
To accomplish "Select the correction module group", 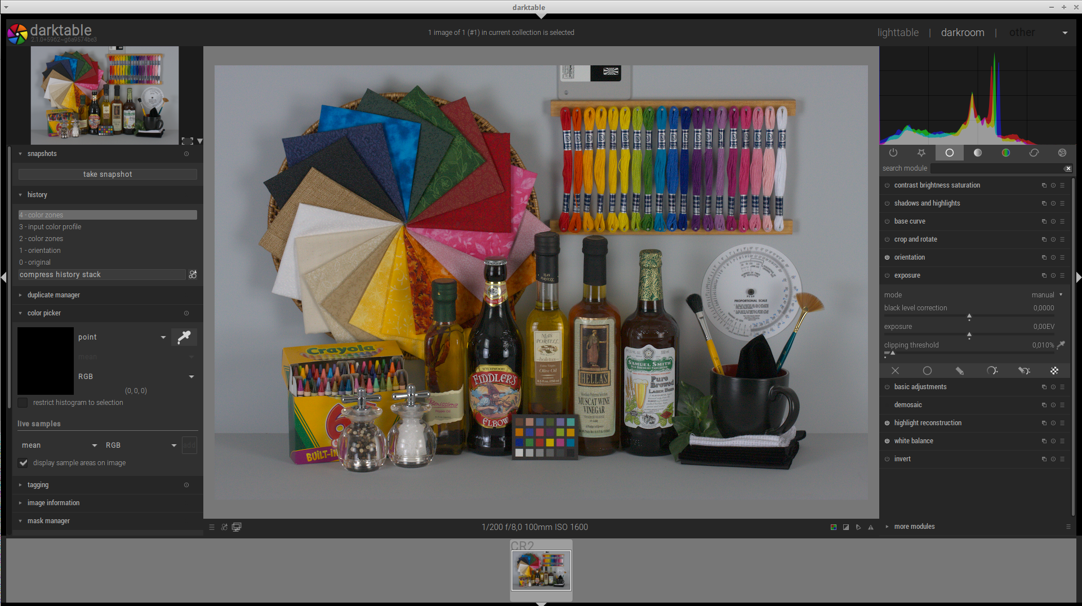I will click(1034, 153).
